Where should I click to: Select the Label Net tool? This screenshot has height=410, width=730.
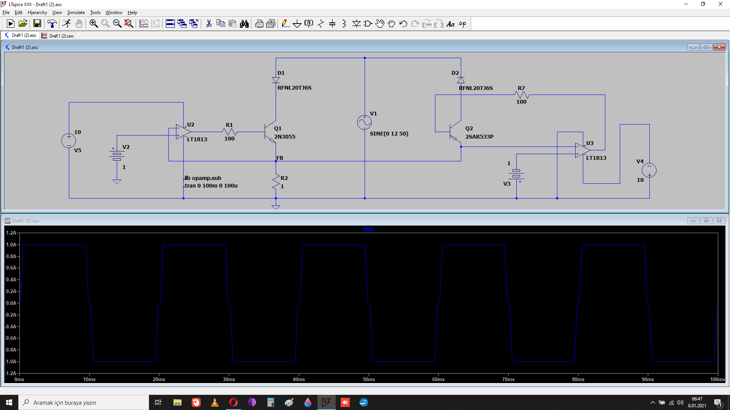(x=309, y=24)
